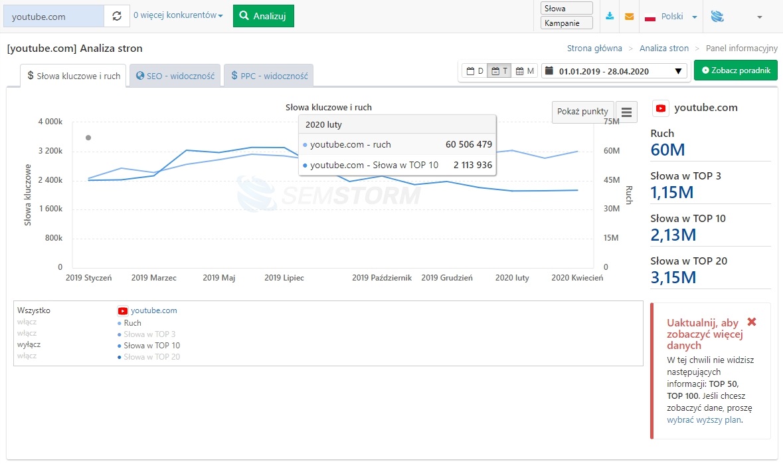The height and width of the screenshot is (464, 783).
Task: Click the 'wybrać wyższy plan' link
Action: (704, 419)
